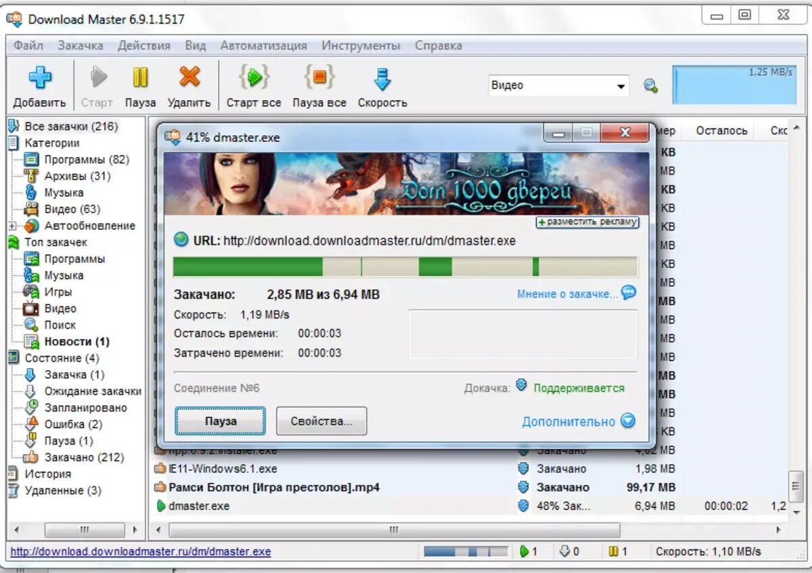Screen dimensions: 812x573
Task: Select Ошибка (2) filter
Action: click(73, 424)
